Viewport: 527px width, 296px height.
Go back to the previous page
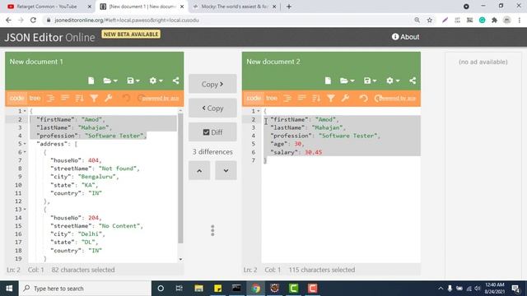click(9, 20)
